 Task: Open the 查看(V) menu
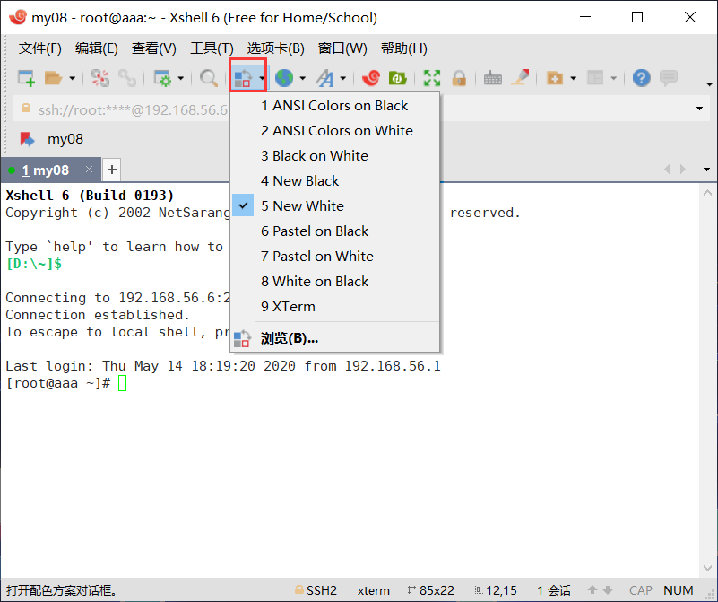point(154,48)
